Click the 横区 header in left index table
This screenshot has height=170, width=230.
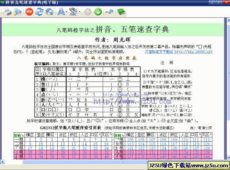(x=30, y=135)
